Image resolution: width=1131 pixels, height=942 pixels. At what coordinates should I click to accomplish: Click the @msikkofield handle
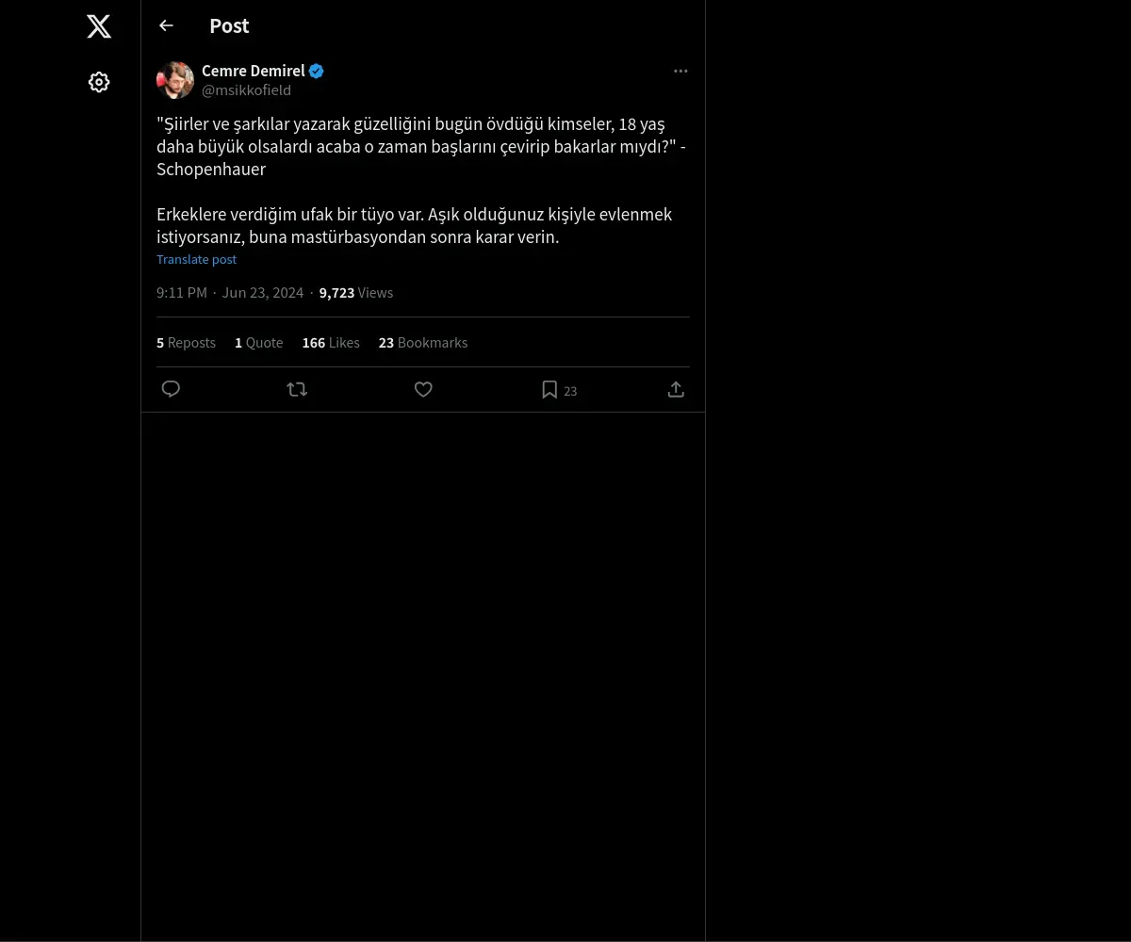[246, 90]
